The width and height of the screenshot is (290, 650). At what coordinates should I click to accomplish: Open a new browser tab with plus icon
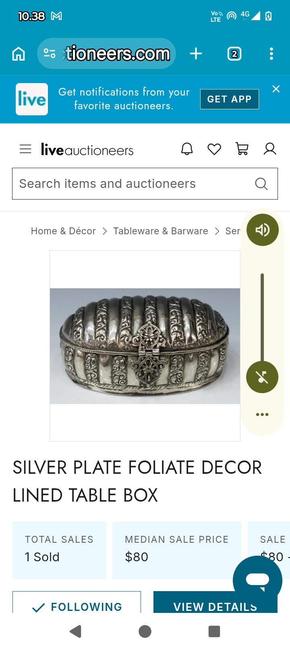(x=196, y=54)
